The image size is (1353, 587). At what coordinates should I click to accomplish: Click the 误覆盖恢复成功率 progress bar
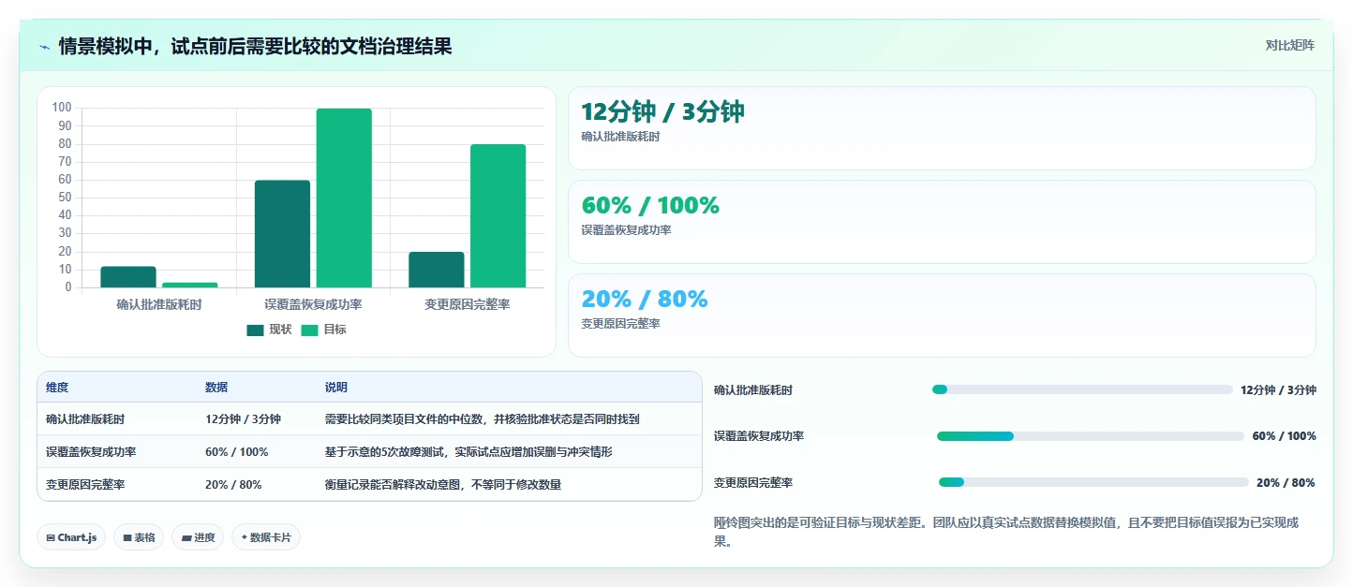tap(1091, 436)
